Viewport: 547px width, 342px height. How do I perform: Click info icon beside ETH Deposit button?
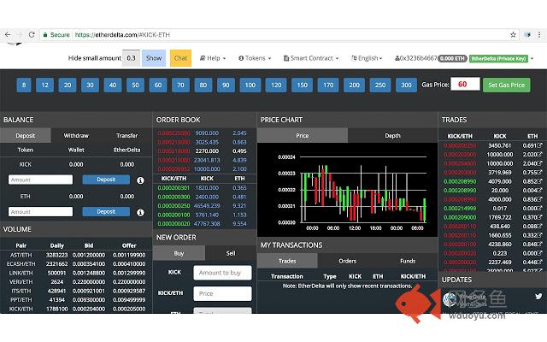coord(140,212)
